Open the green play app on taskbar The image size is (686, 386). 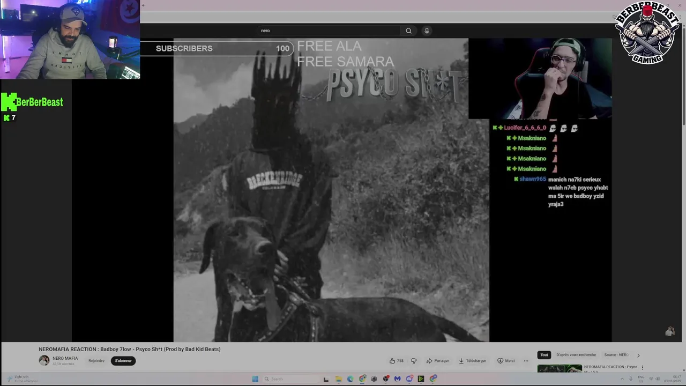(421, 379)
